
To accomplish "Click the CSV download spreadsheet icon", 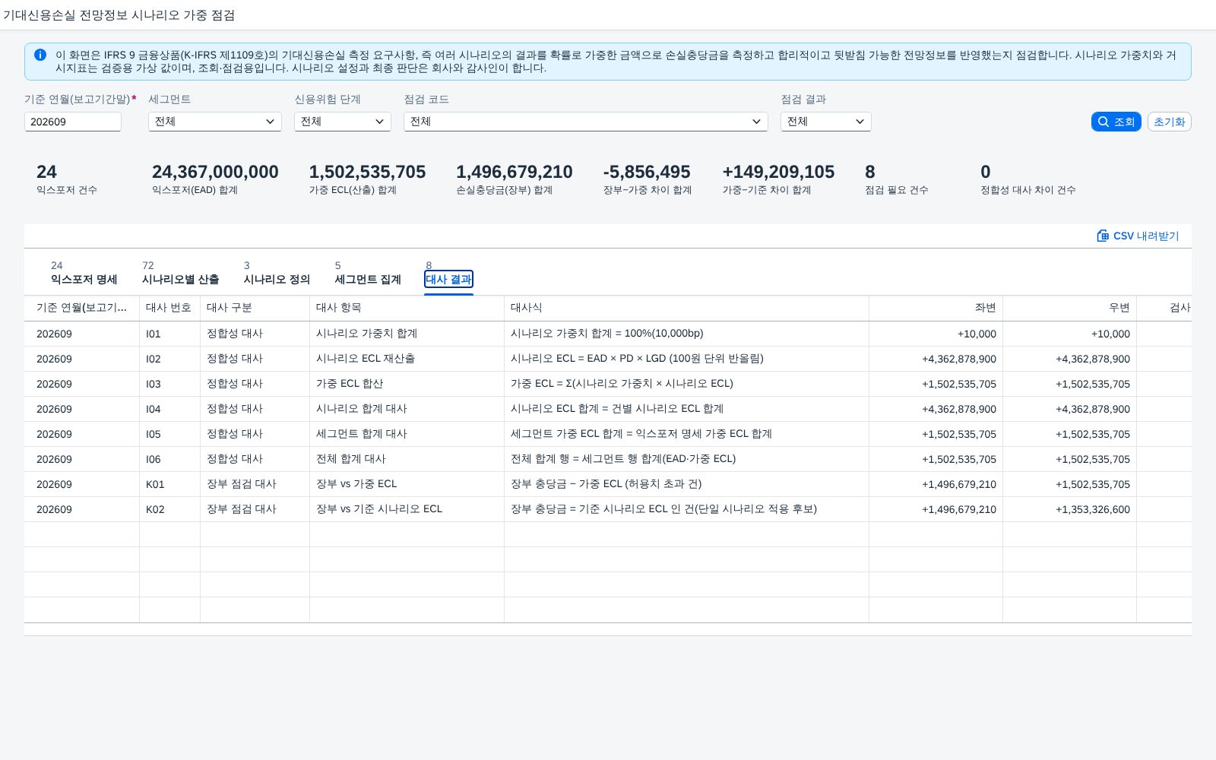I will [x=1103, y=236].
